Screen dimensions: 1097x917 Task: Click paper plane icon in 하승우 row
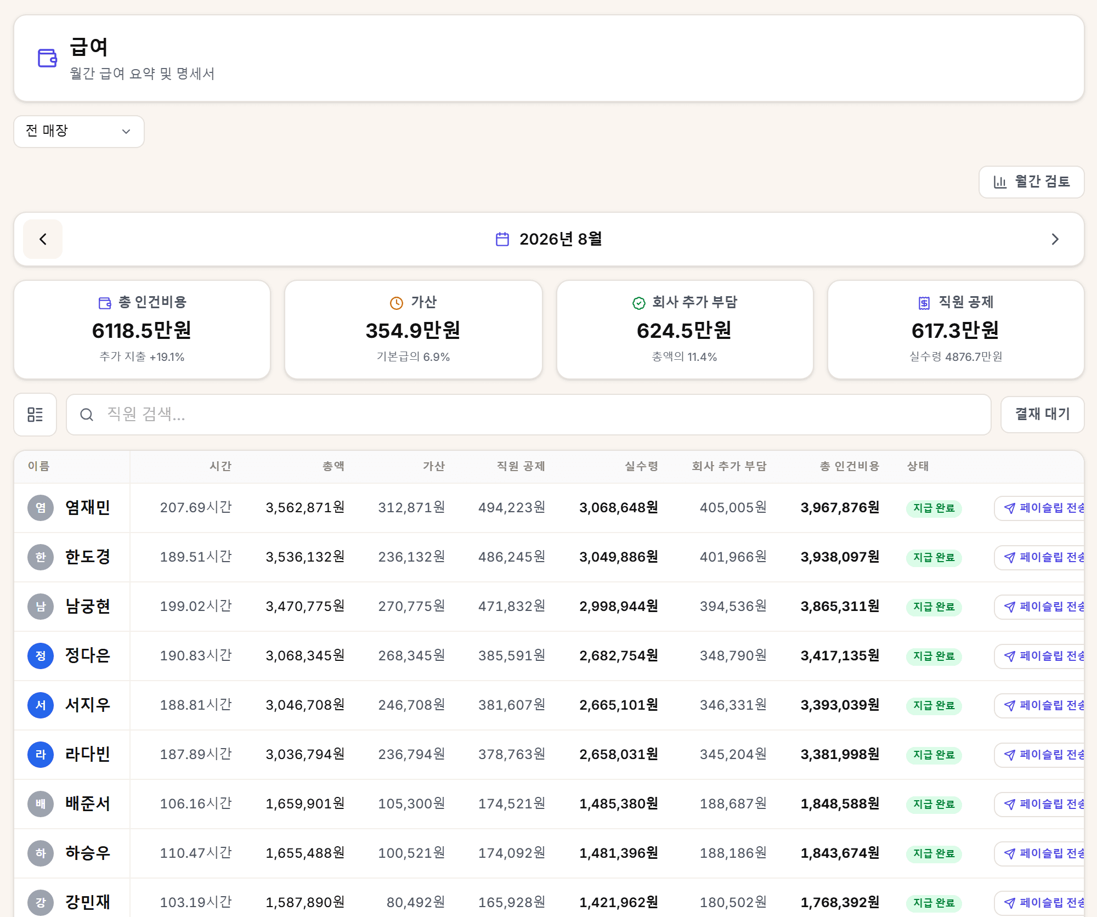coord(1010,854)
